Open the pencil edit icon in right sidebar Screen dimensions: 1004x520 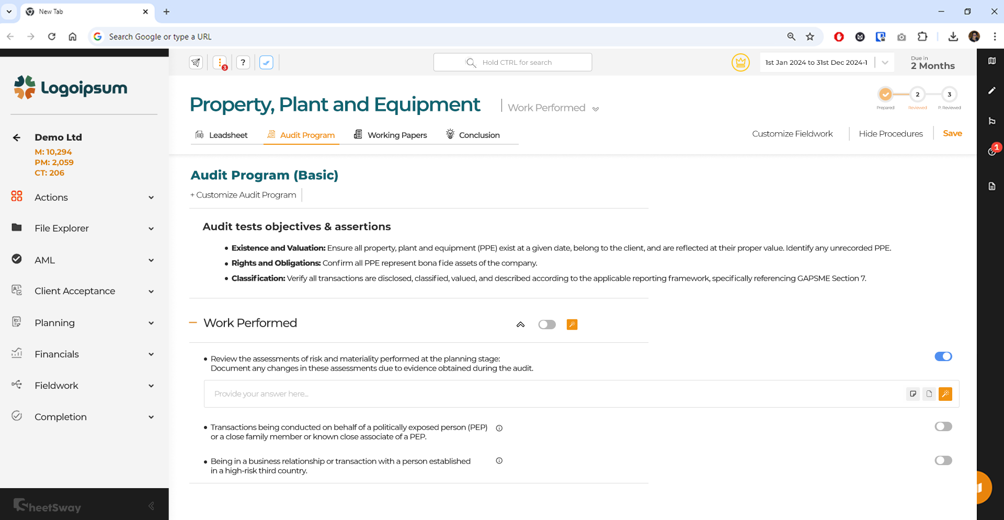pos(993,91)
